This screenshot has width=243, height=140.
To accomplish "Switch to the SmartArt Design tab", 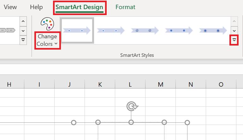I will 79,8.
